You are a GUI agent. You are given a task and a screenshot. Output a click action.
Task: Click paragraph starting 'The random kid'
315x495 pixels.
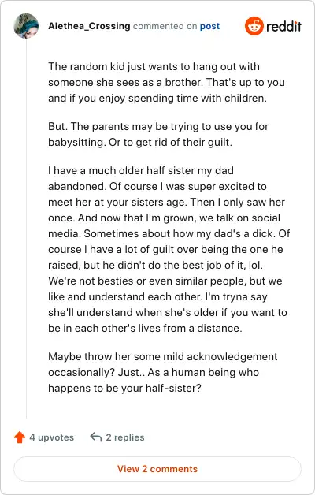tap(166, 83)
